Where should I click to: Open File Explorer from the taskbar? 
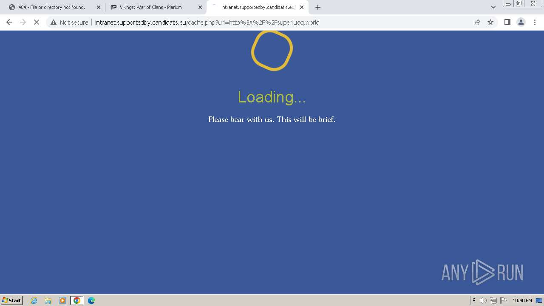pyautogui.click(x=48, y=300)
